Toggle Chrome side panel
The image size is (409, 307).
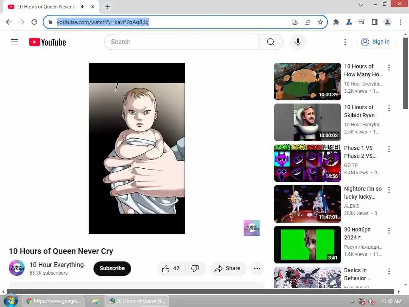coord(375,22)
